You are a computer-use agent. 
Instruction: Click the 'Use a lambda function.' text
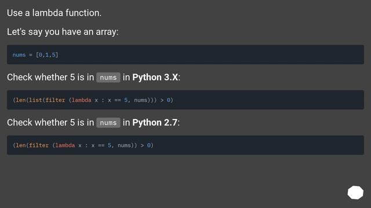(x=54, y=13)
